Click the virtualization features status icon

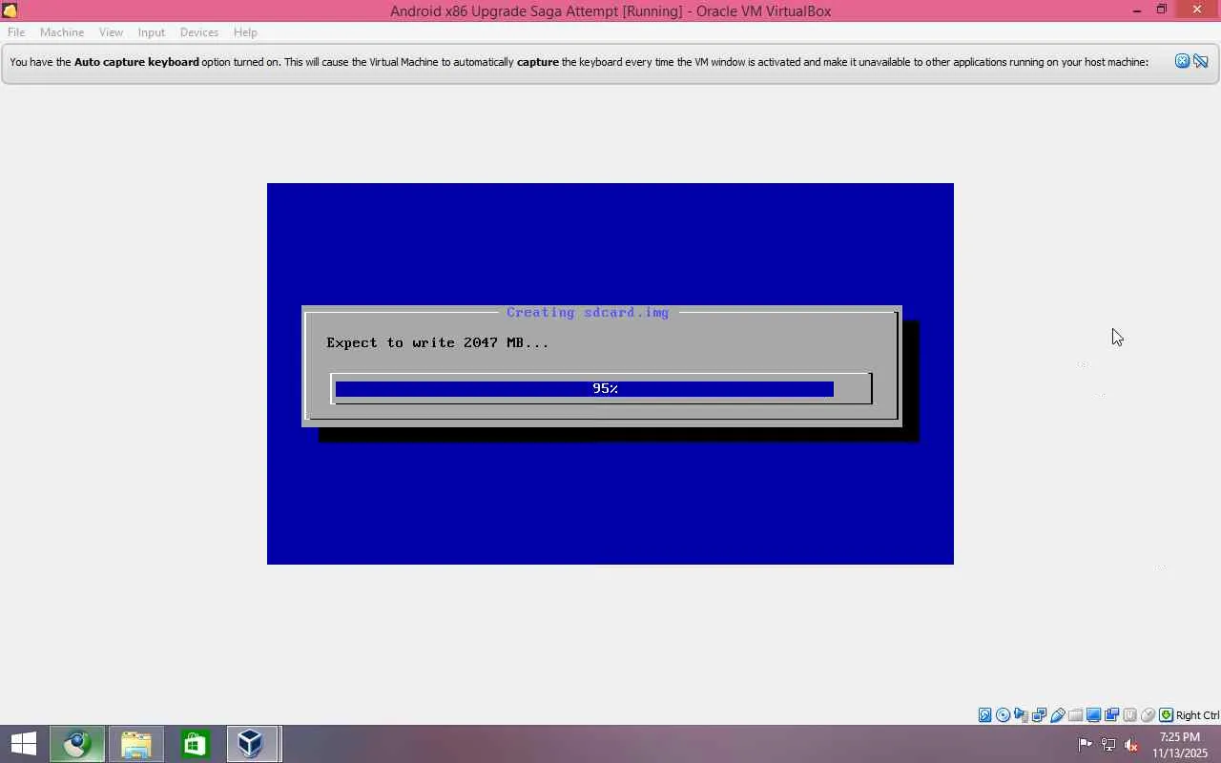coord(1130,715)
